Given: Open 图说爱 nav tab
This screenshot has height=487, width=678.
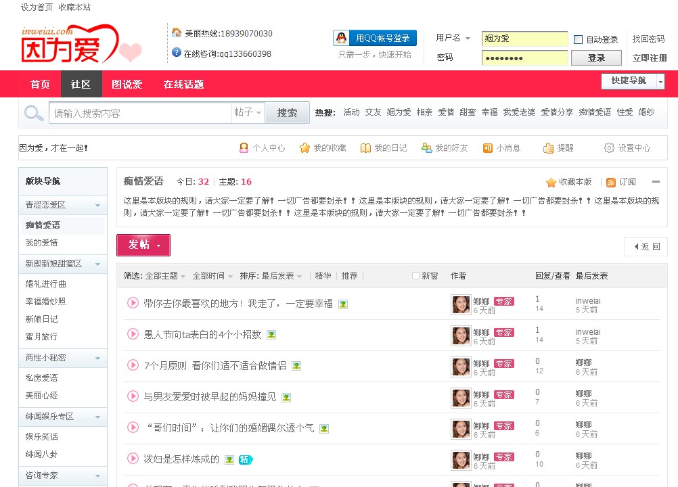Looking at the screenshot, I should click(127, 84).
